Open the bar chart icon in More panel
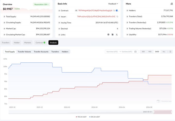Viewport: 175px width, 121px height. pos(172,4)
